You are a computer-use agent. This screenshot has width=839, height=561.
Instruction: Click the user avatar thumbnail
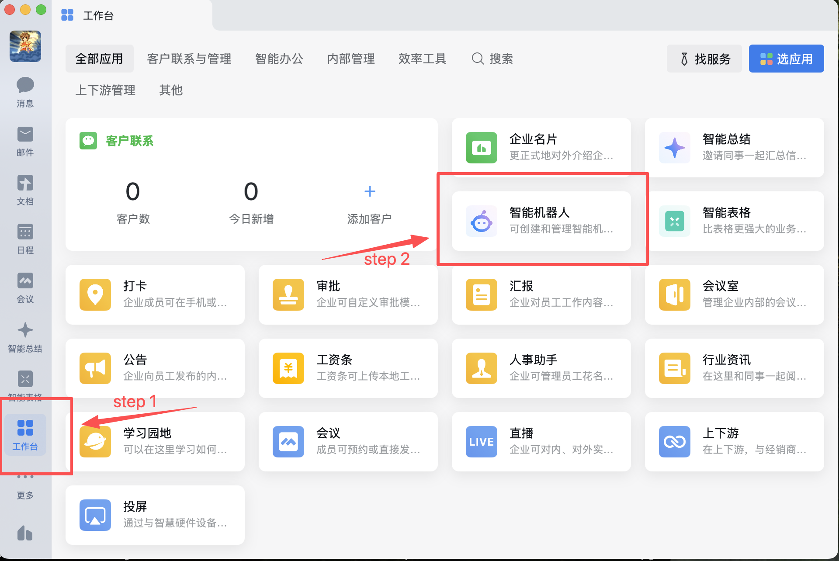click(x=25, y=46)
